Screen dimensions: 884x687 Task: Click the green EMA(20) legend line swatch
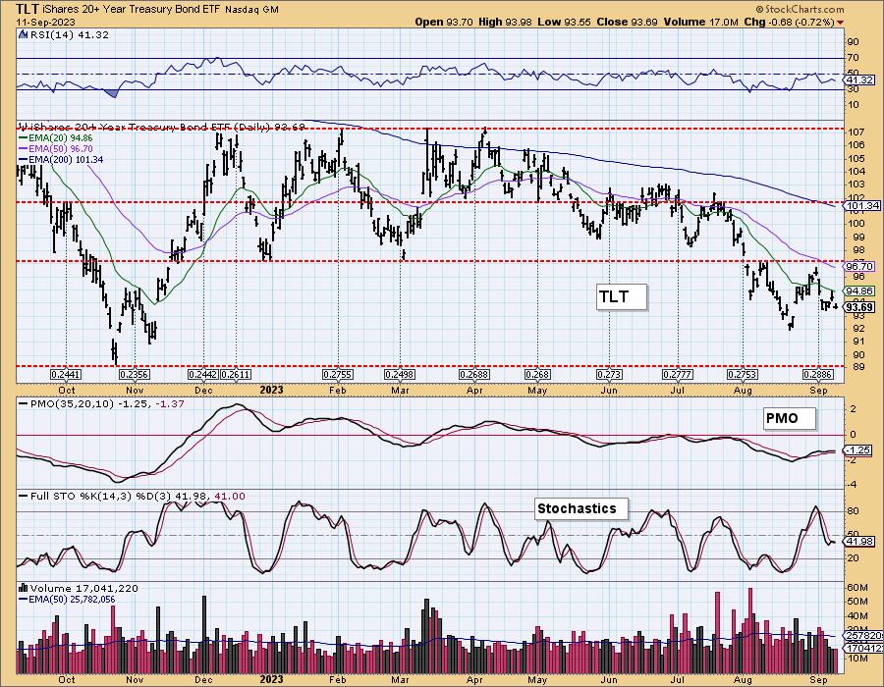tap(24, 138)
